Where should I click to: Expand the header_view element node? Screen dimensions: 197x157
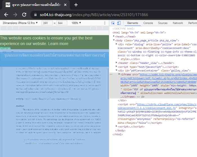click(116, 63)
